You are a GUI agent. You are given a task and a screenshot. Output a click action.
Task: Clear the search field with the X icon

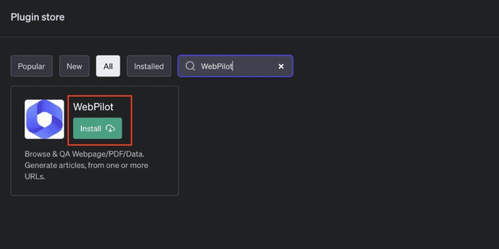click(281, 66)
